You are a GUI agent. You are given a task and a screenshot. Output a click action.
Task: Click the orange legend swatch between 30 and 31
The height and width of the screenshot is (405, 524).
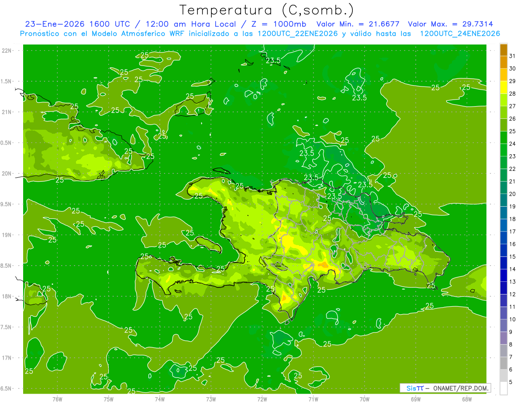[503, 62]
